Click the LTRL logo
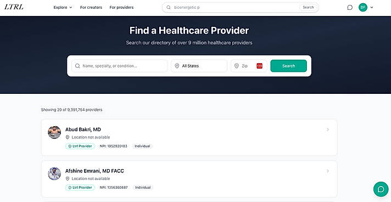Screen dimensions: 391x202 tap(14, 7)
